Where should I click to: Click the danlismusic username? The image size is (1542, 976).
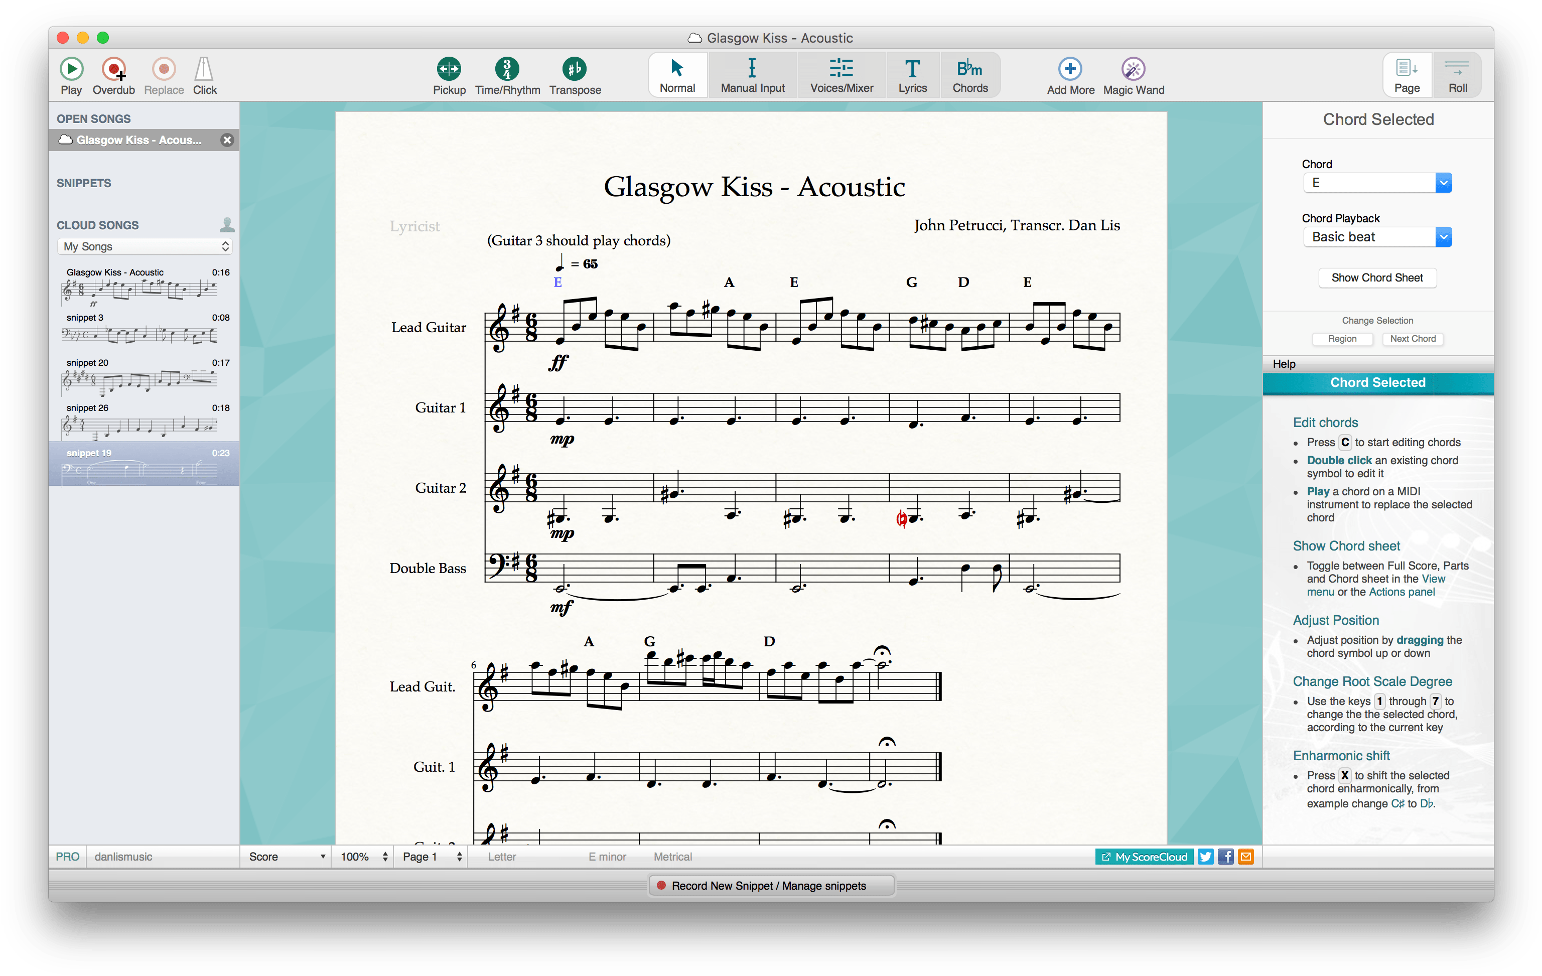click(x=123, y=857)
